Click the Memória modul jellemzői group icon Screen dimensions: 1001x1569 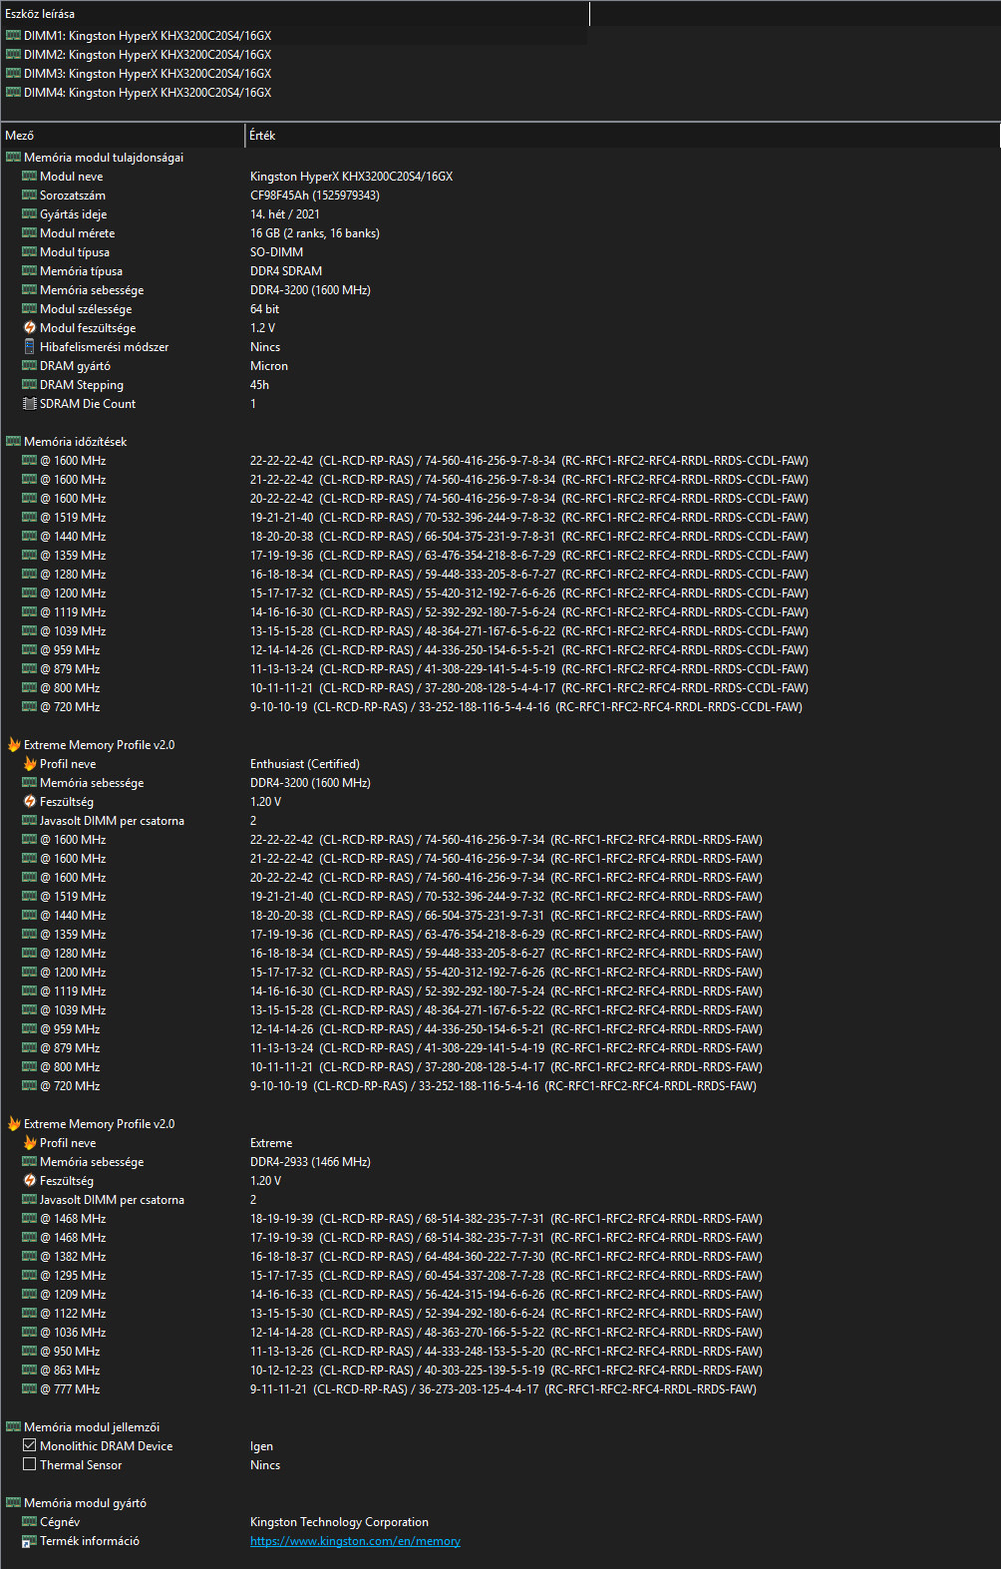coord(13,1427)
